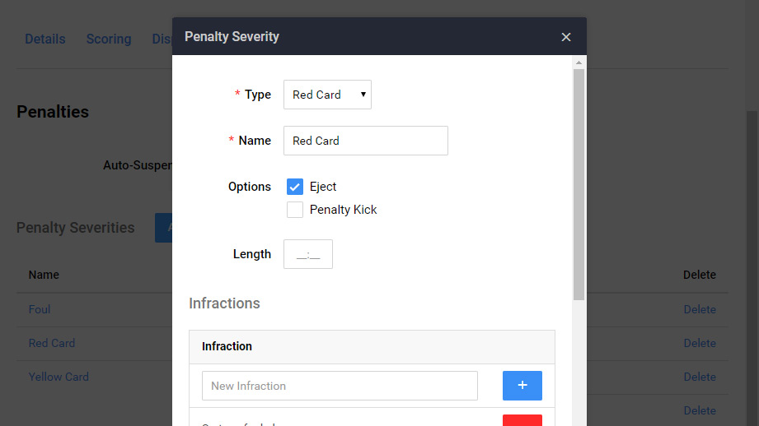759x426 pixels.
Task: Delete the Red Card severity row
Action: (x=699, y=343)
